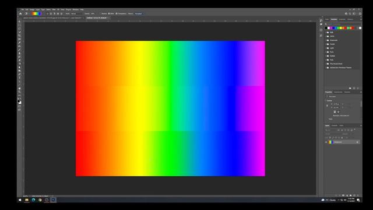Image resolution: width=373 pixels, height=210 pixels.
Task: Click the gradient preview in options bar
Action: [36, 13]
